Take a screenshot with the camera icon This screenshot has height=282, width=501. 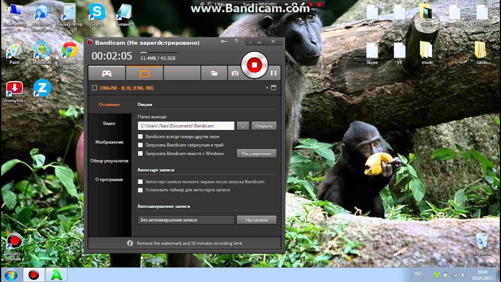click(234, 73)
